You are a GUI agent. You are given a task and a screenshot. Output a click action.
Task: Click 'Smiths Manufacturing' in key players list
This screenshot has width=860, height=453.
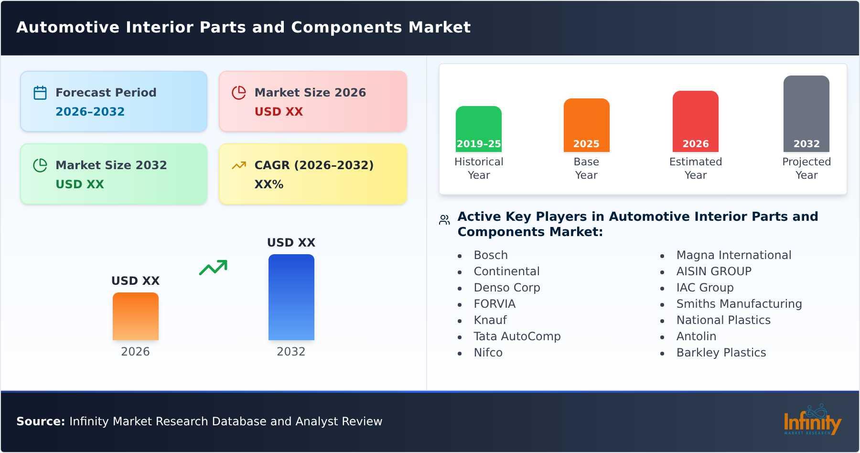pyautogui.click(x=739, y=304)
